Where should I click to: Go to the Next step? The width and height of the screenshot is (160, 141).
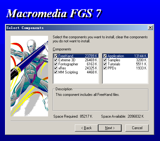pos(110,128)
